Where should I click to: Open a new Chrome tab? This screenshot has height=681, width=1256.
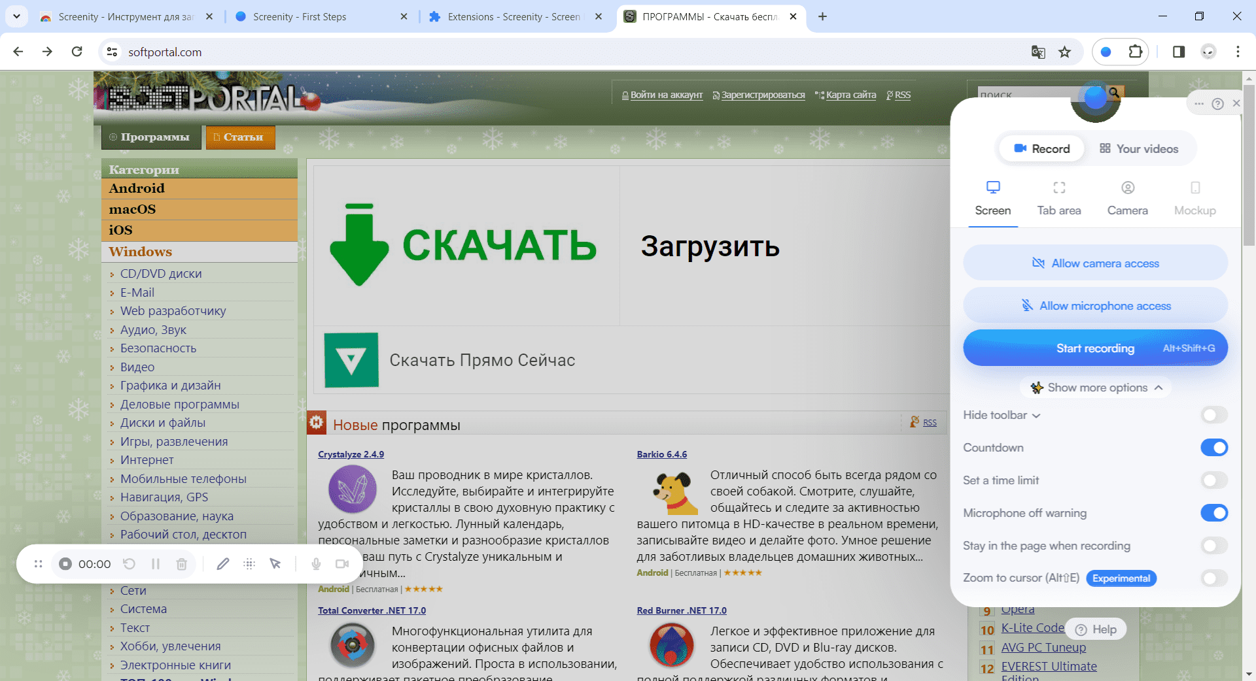tap(822, 16)
